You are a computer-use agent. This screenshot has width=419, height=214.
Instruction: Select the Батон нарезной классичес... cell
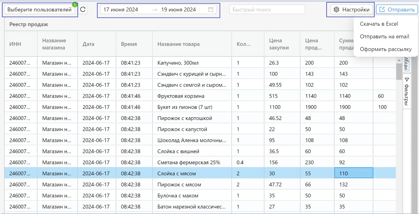[x=192, y=207]
